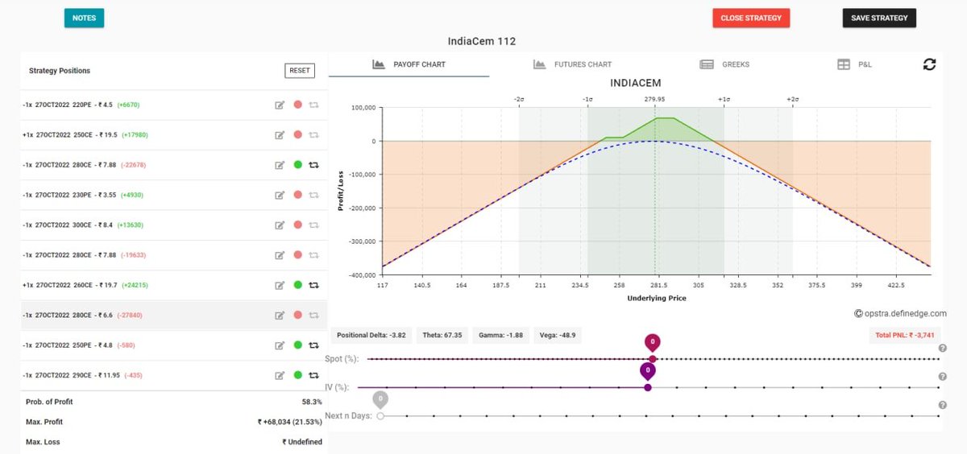Edit the 280CE position showing -19633
This screenshot has height=454, width=967.
(280, 255)
